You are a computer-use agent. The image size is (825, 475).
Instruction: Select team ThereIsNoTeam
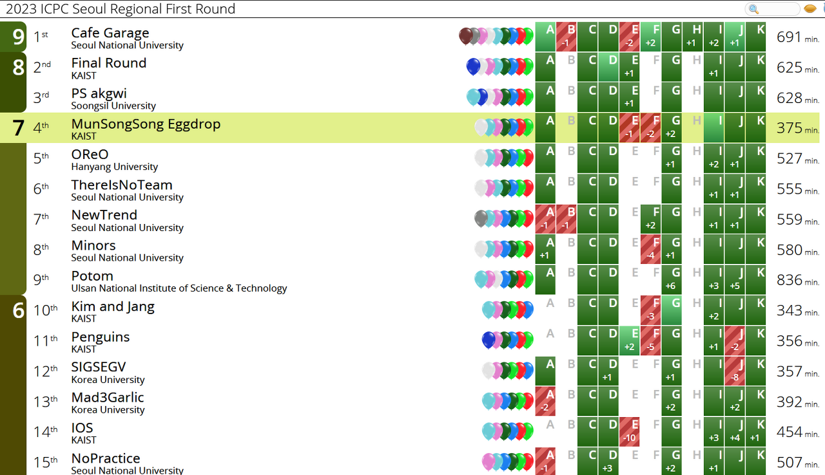point(122,185)
